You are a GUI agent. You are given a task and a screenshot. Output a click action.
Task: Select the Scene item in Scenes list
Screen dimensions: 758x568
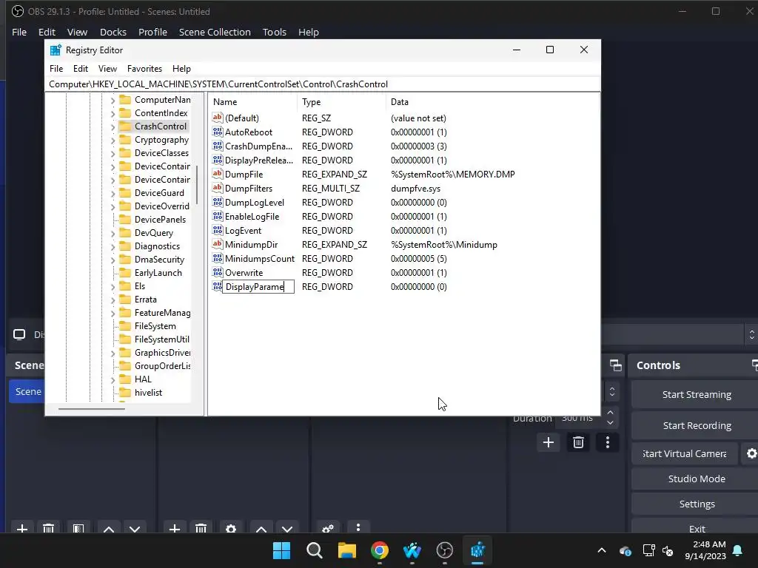point(27,391)
